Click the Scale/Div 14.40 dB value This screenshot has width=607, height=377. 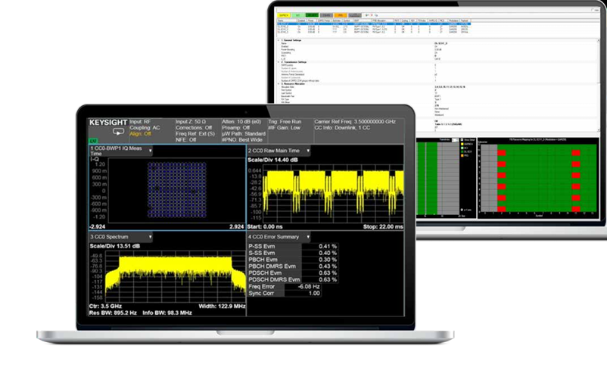[x=272, y=160]
